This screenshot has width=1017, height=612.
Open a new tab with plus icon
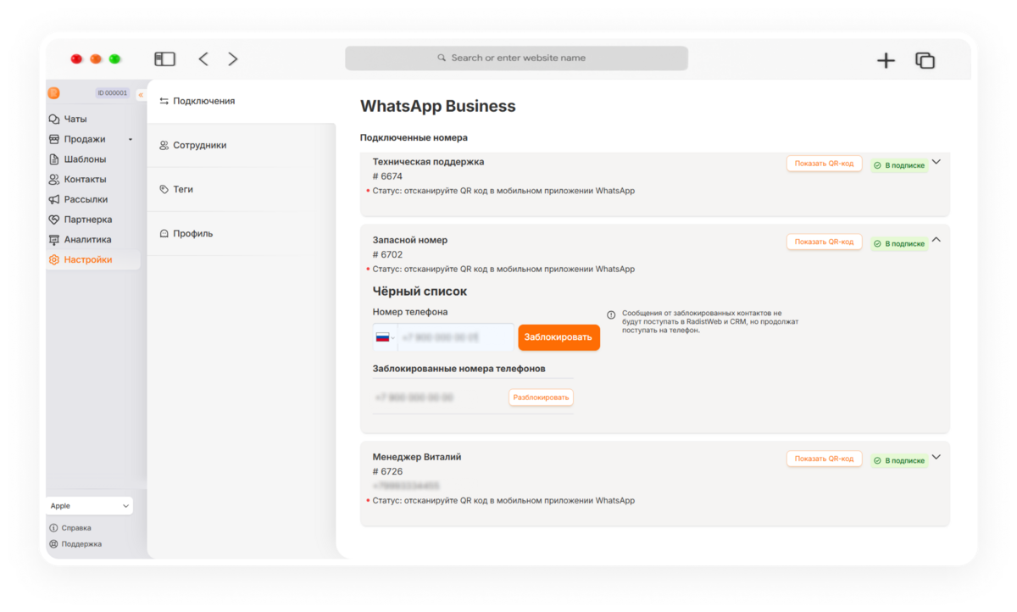[886, 60]
